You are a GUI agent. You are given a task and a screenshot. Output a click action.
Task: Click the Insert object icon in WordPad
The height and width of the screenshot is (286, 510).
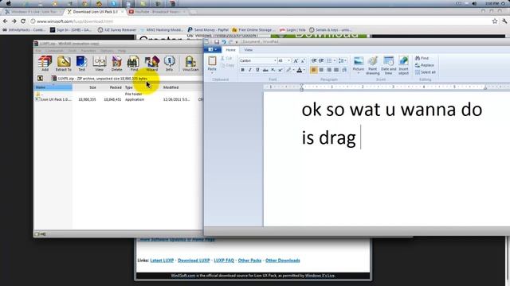click(x=403, y=65)
